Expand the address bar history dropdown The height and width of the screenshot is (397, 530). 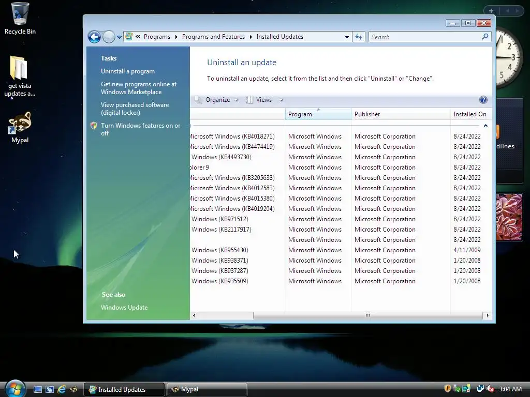pos(347,37)
